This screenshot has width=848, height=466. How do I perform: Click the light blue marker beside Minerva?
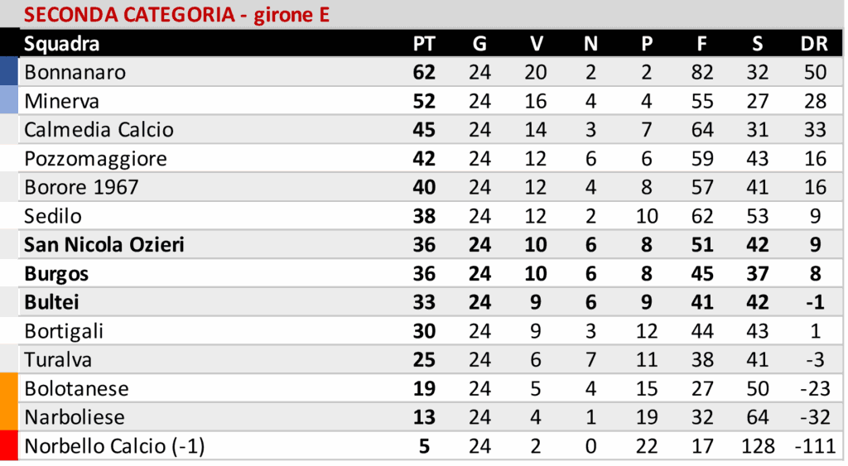coord(9,101)
